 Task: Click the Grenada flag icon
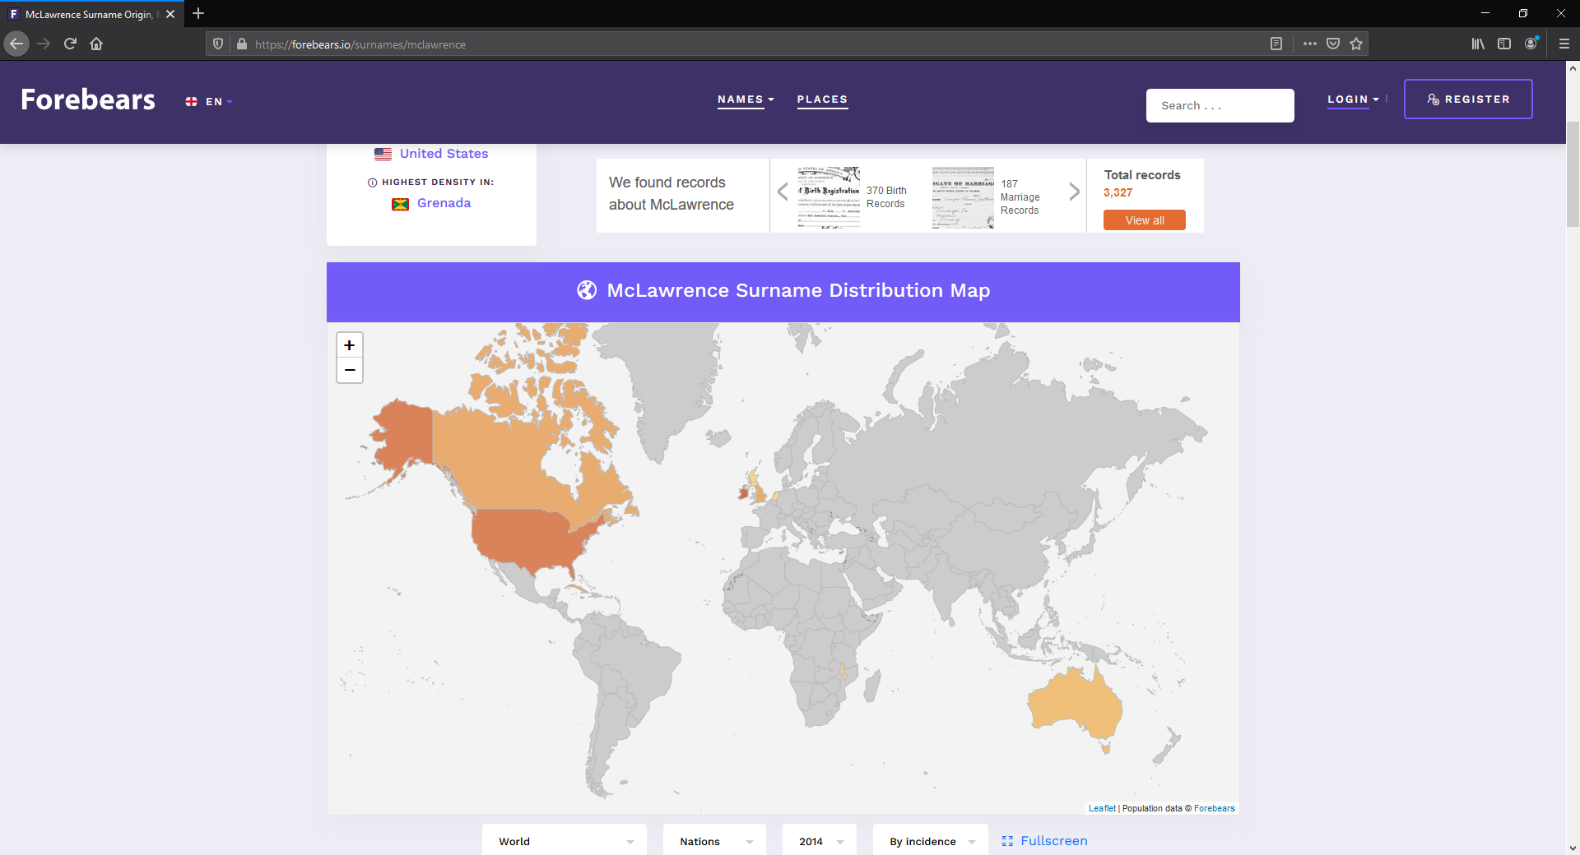pyautogui.click(x=401, y=204)
